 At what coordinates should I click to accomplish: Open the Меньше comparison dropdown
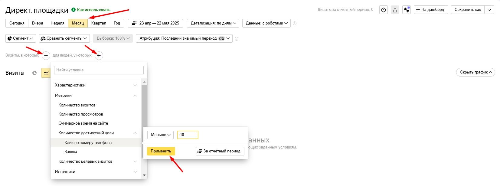pos(160,135)
